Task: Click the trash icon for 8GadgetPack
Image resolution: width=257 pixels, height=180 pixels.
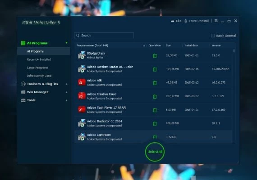Action: pyautogui.click(x=155, y=56)
